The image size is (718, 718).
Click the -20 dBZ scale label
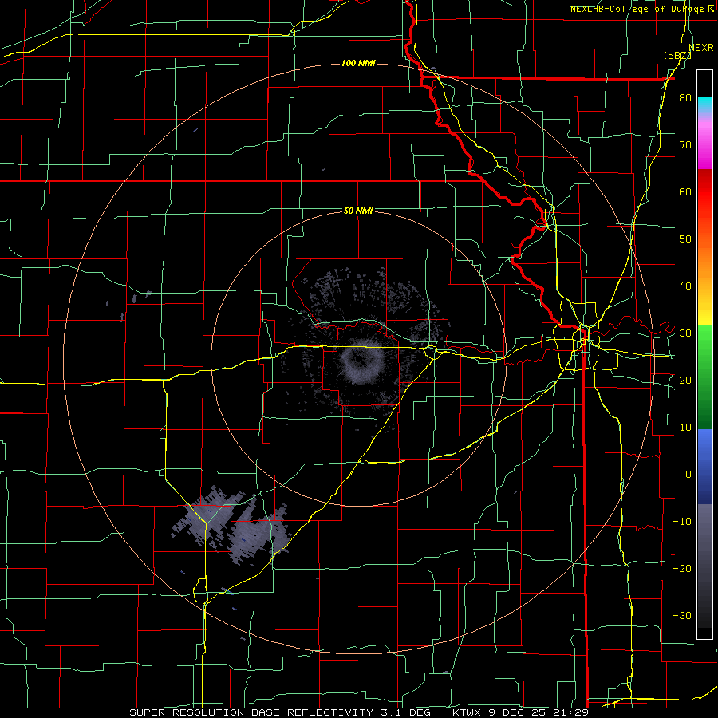pos(682,568)
